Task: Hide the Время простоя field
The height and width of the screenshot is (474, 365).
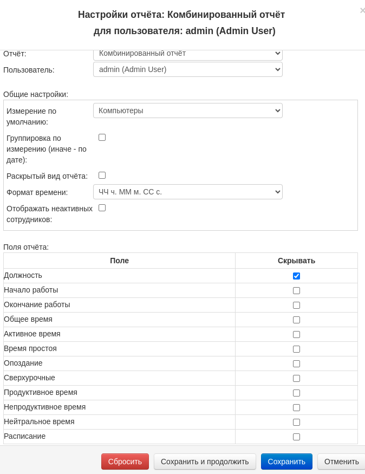Action: pos(296,349)
